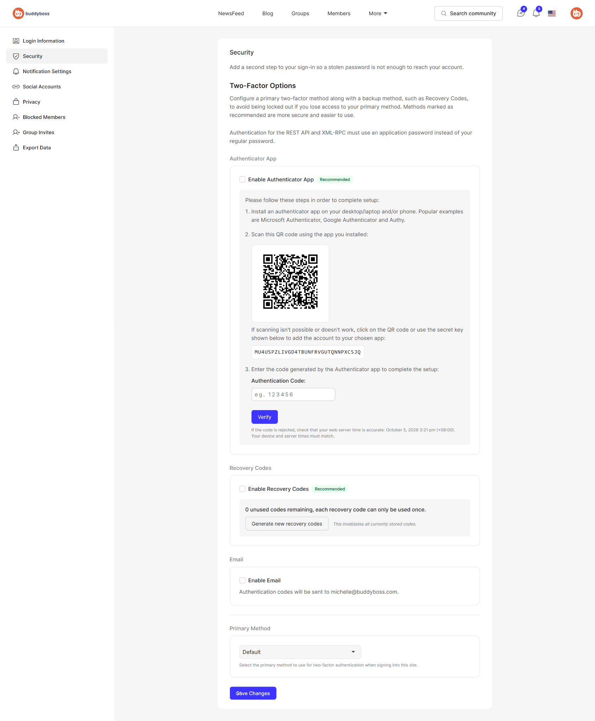Select the secret key text box
Viewport: 595px width, 721px height.
tap(308, 352)
